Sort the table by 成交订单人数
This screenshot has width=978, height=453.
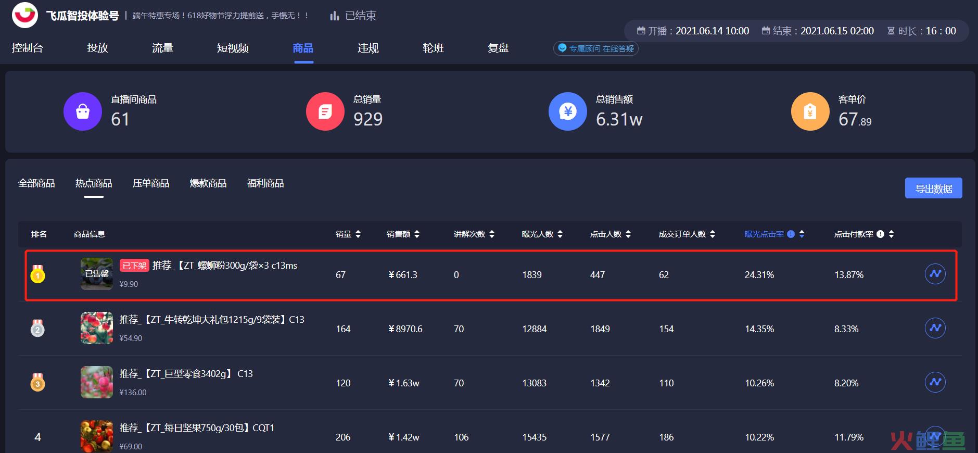[x=713, y=234]
